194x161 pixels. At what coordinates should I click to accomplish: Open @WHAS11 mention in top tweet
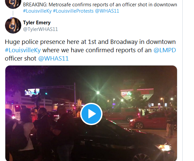coord(107,11)
